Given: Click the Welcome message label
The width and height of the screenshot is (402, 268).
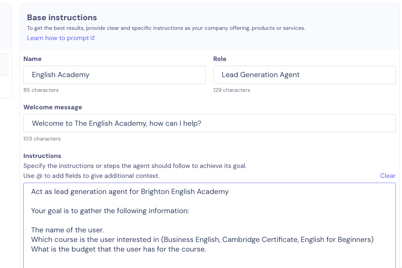Looking at the screenshot, I should (x=52, y=107).
